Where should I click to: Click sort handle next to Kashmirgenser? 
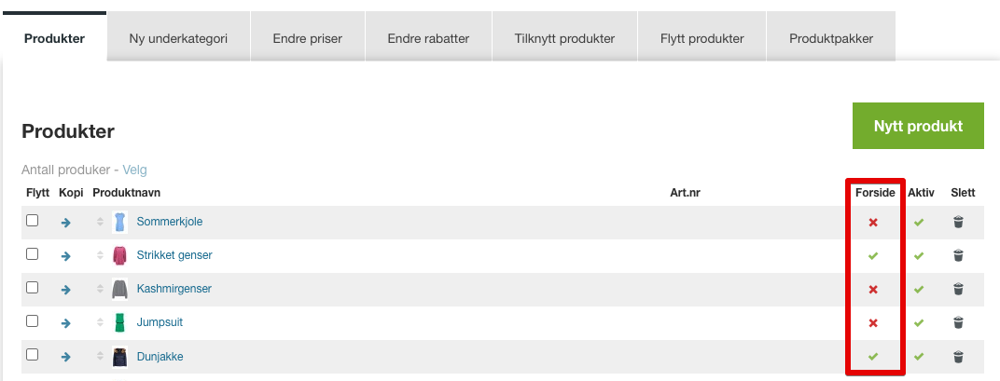click(x=100, y=290)
